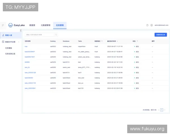Open 任务模板 in the sidebar
The image size is (170, 136).
coord(8,48)
